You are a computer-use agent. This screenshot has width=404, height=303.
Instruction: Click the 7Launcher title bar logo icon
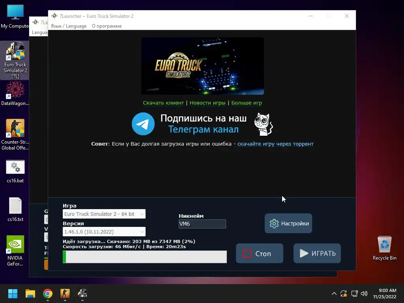(54, 16)
